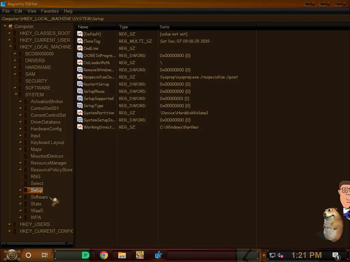The height and width of the screenshot is (262, 350).
Task: Click the CmdLine string value icon
Action: point(80,48)
